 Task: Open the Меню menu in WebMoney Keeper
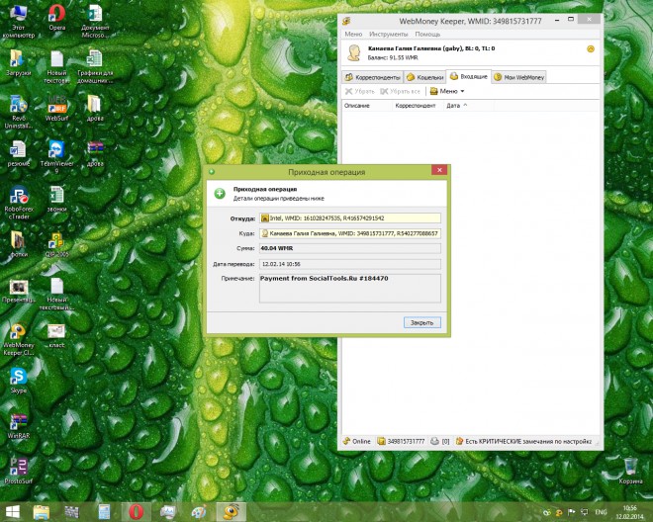point(353,34)
